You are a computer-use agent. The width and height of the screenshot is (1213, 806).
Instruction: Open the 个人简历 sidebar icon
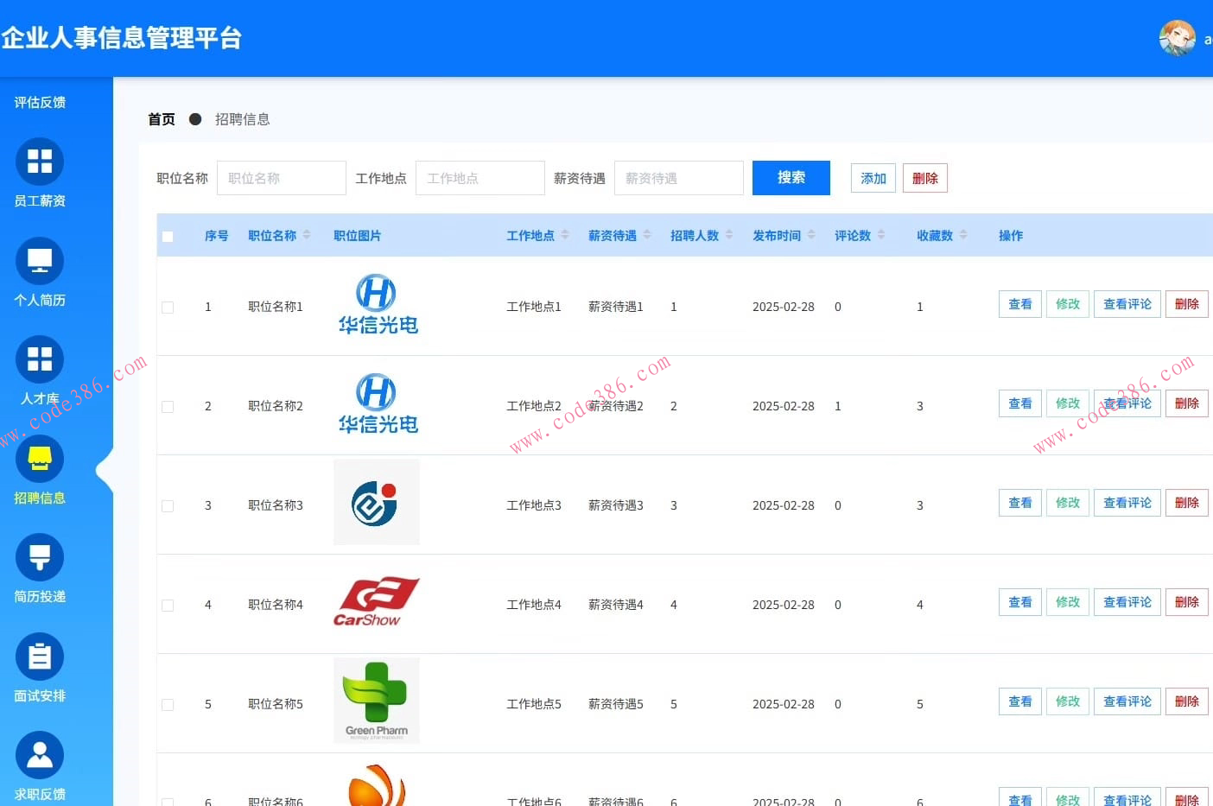coord(39,260)
